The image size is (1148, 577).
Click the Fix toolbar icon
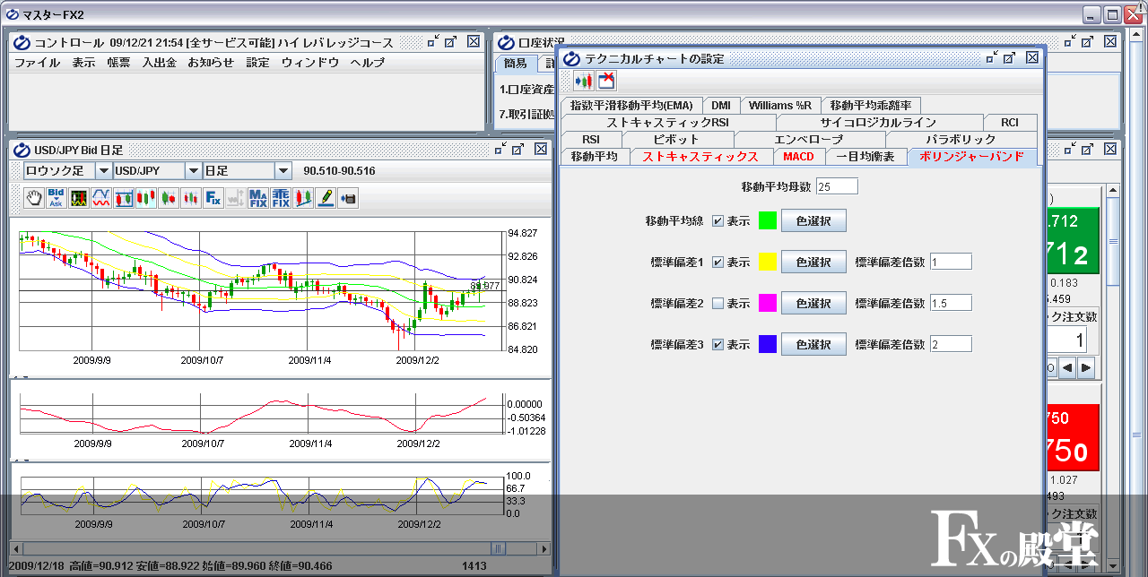(213, 198)
